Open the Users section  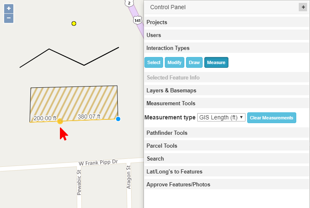tap(154, 35)
